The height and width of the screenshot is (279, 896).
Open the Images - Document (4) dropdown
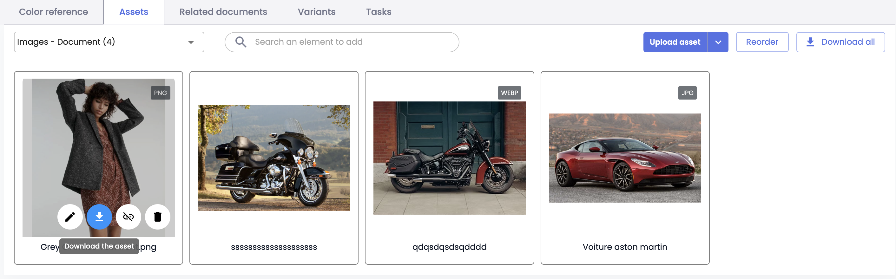point(109,42)
